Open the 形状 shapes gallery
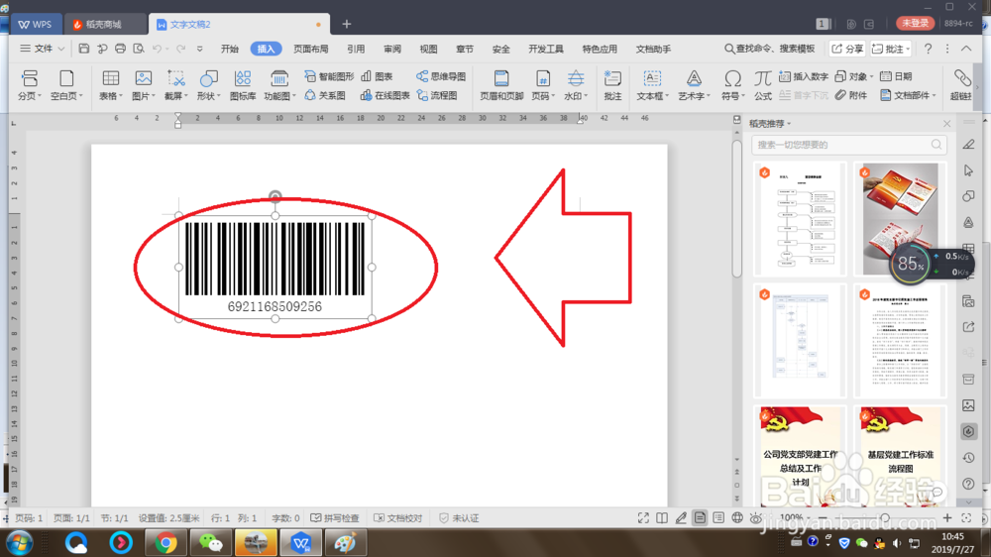The height and width of the screenshot is (557, 991). (x=208, y=85)
